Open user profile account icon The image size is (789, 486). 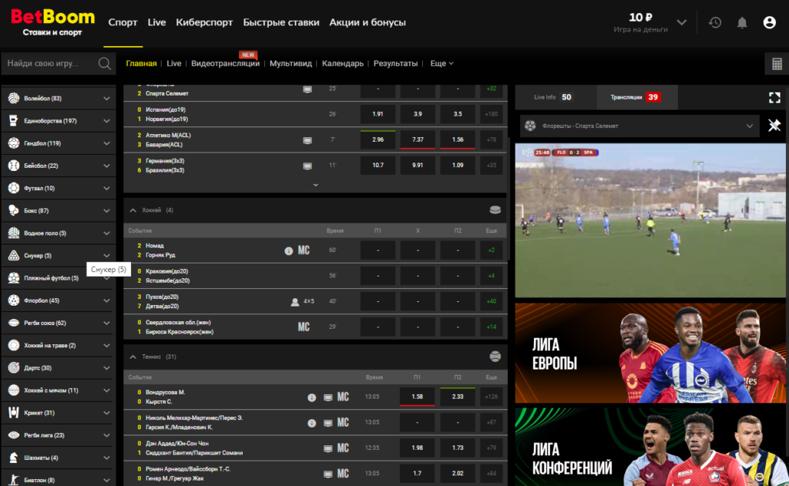click(x=770, y=22)
